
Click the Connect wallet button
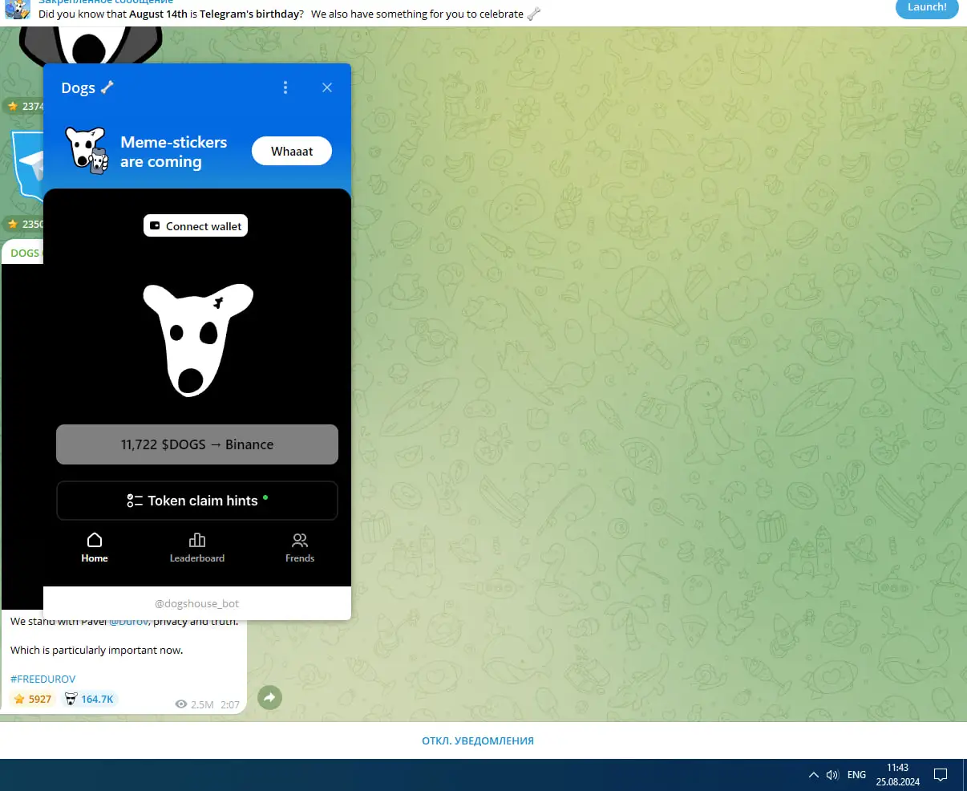point(196,226)
